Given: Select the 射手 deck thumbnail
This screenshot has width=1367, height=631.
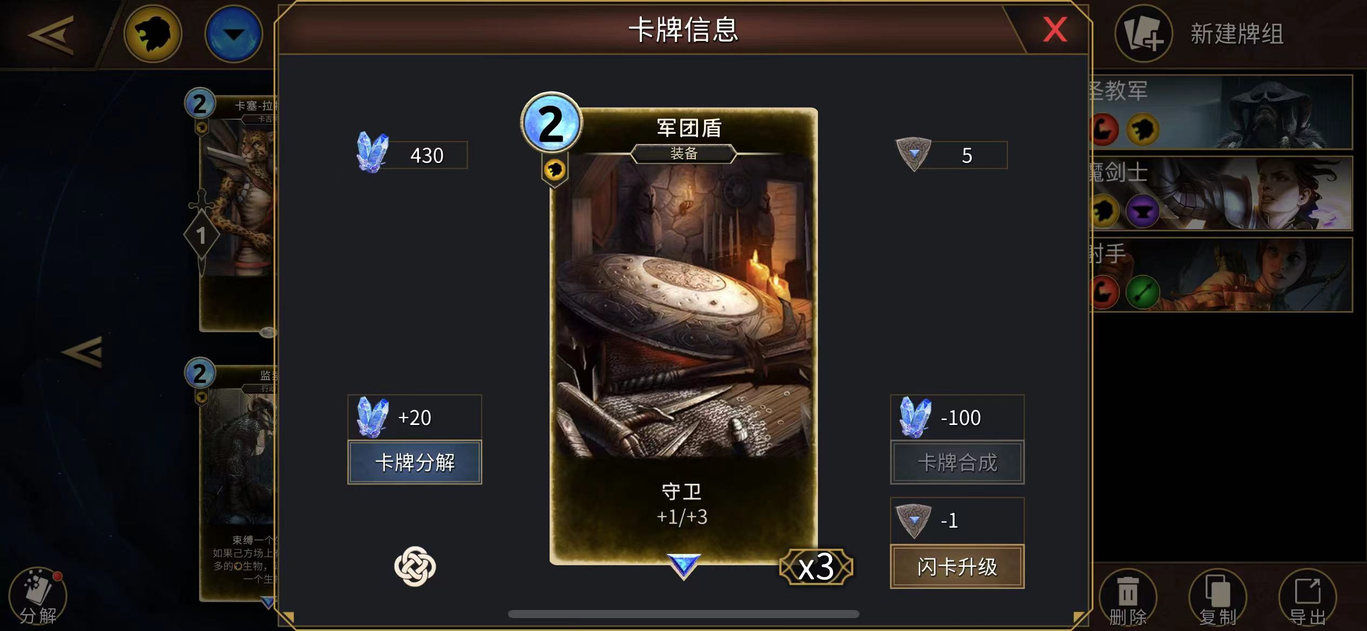Looking at the screenshot, I should [x=1221, y=275].
